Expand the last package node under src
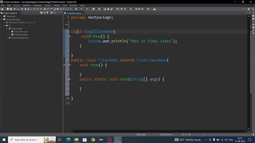This screenshot has width=255, height=143. [x=7, y=38]
